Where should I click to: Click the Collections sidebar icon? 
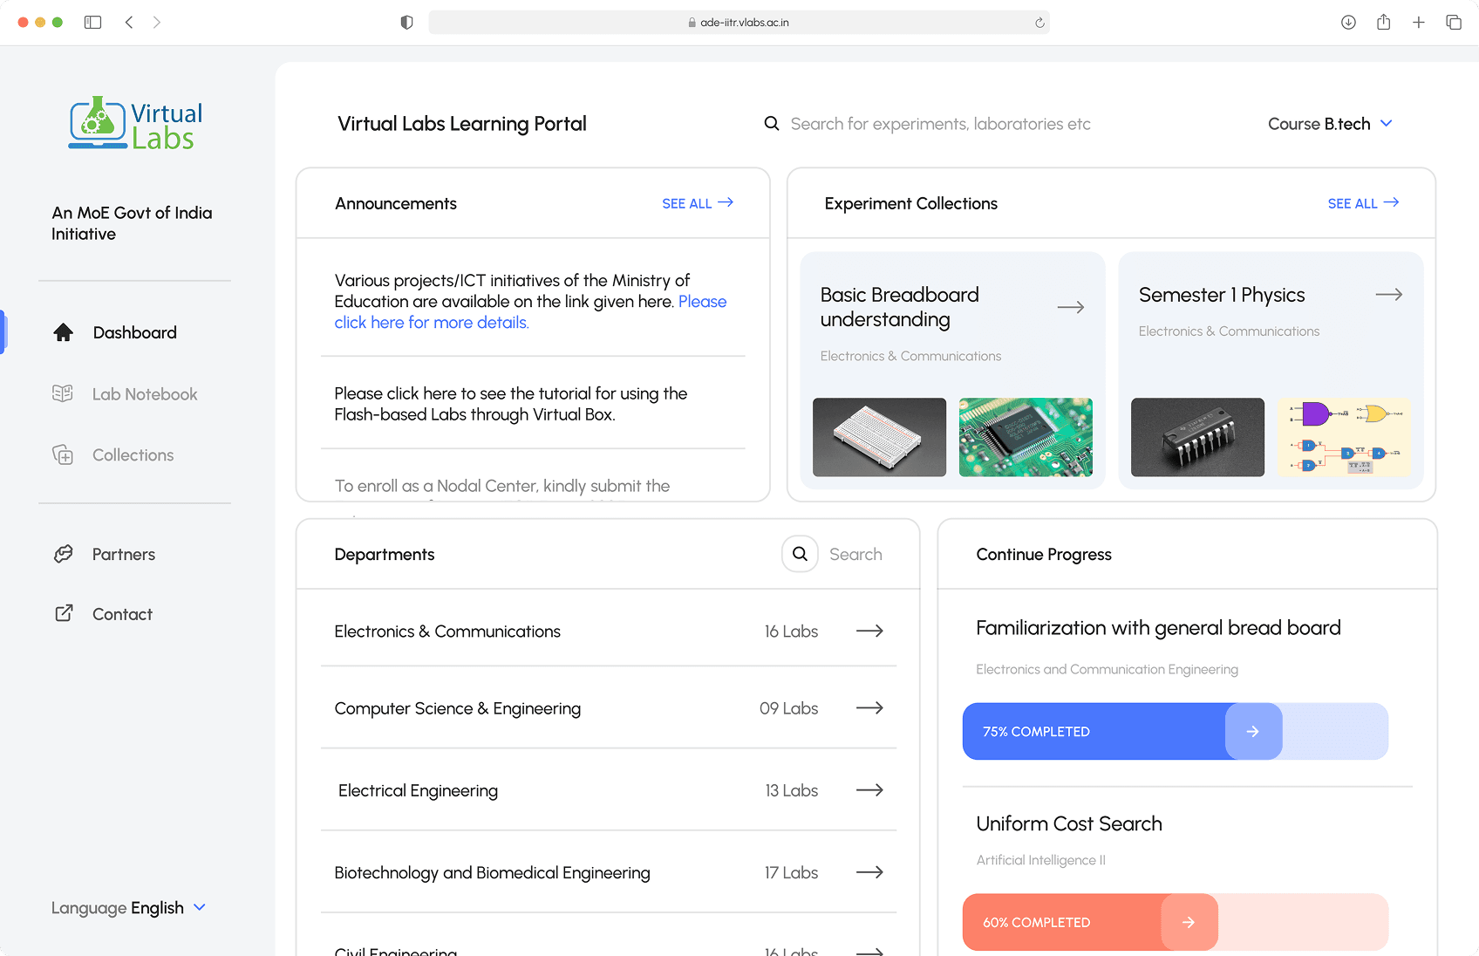[63, 454]
